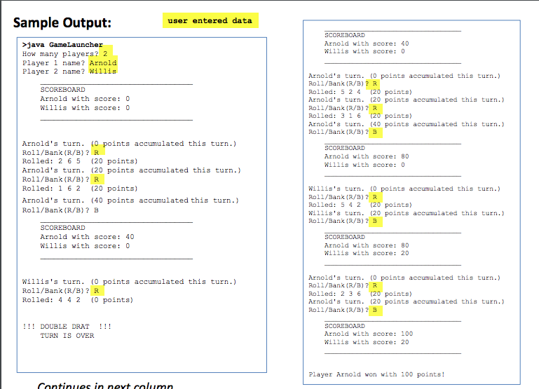Click the line "Rolled: 4 4 2 (0 points)"
539x389 pixels.
(x=78, y=300)
